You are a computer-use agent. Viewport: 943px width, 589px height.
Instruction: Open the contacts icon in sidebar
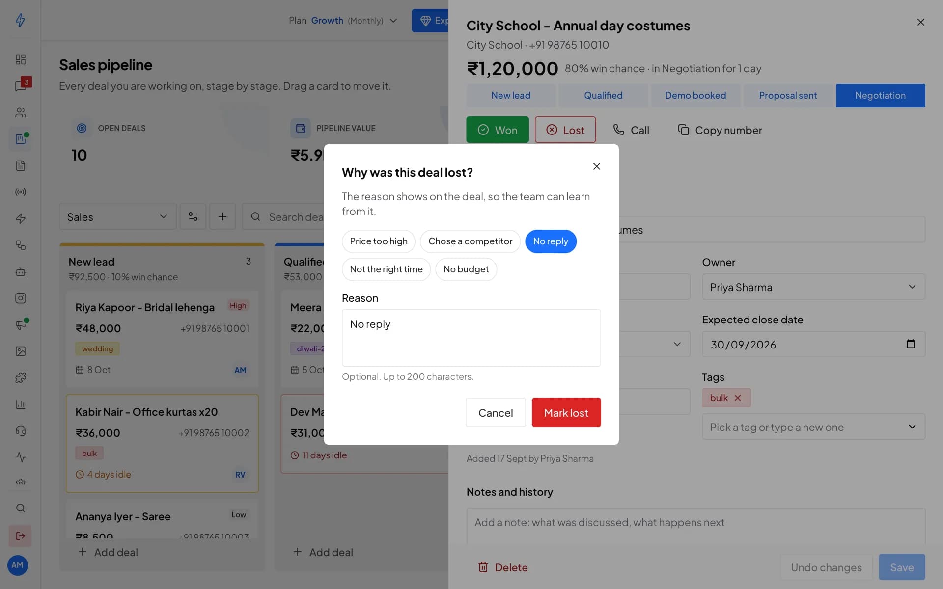[21, 112]
